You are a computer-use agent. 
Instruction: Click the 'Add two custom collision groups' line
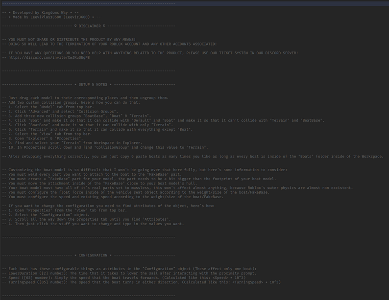[x=71, y=102]
